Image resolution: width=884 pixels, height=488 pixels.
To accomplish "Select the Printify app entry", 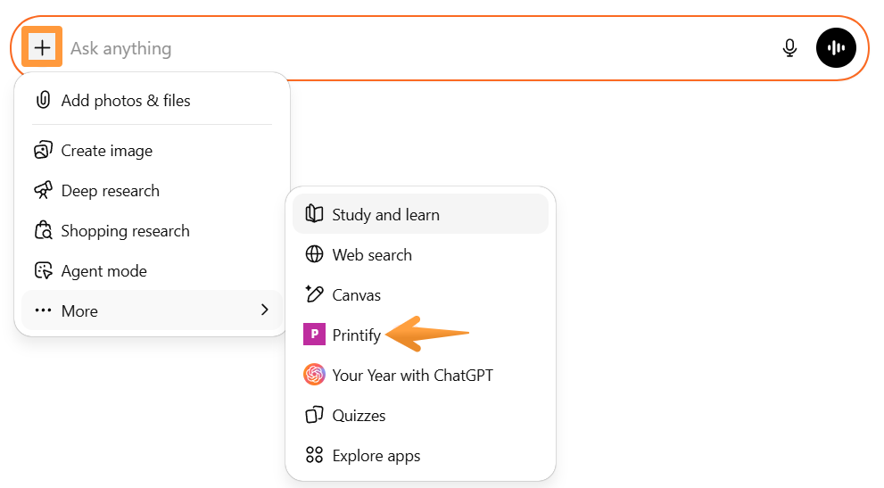I will click(420, 335).
